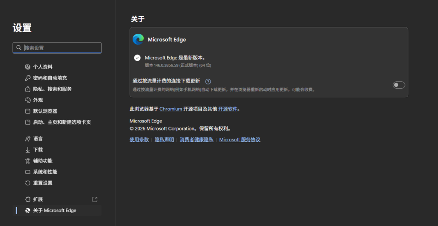Click the lock icon beside 隐私、搜索和服务
Viewport: 438px width, 226px height.
pos(28,89)
